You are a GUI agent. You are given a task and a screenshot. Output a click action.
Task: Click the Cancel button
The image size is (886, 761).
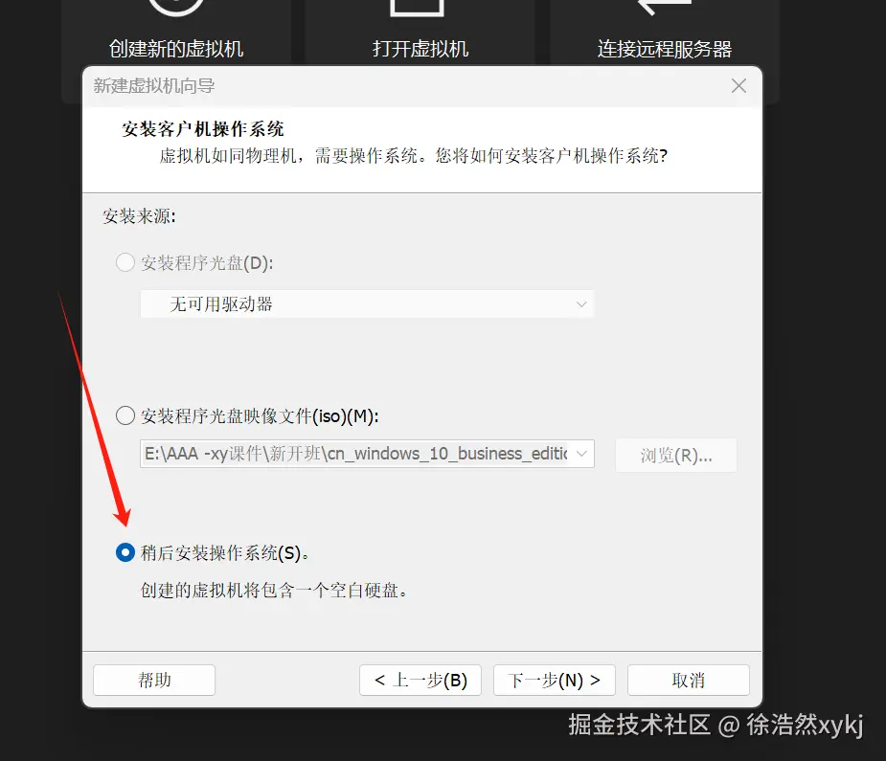[x=689, y=680]
